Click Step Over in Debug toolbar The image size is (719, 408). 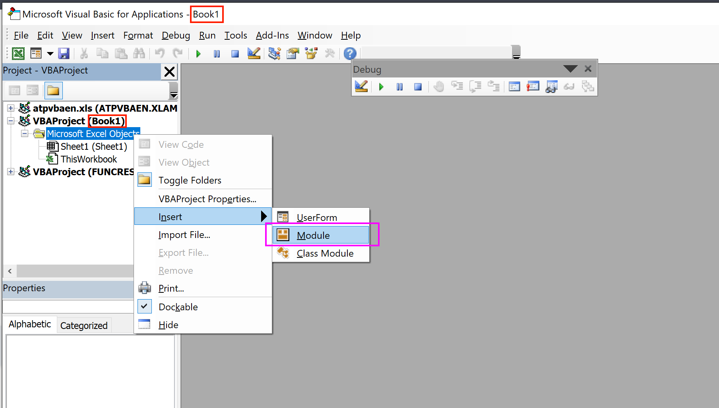pos(475,86)
